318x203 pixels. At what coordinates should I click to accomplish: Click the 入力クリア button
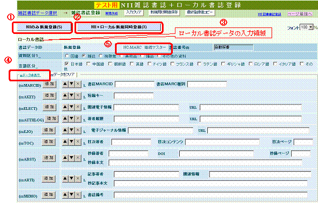click(133, 12)
